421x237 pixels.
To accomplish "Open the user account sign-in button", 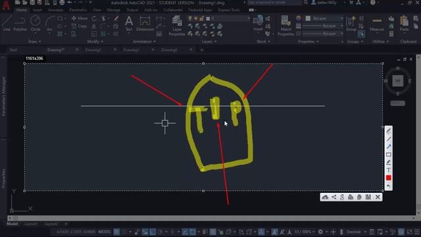I will coord(326,3).
